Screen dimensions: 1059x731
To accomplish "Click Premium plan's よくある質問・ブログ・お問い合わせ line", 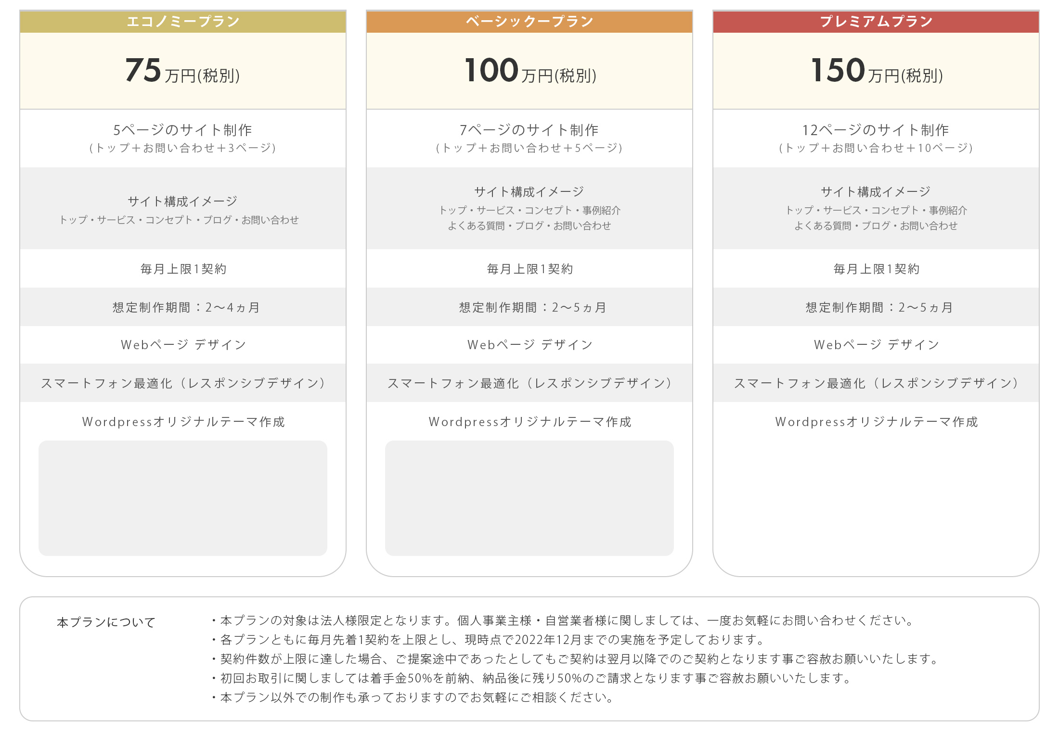I will [876, 226].
